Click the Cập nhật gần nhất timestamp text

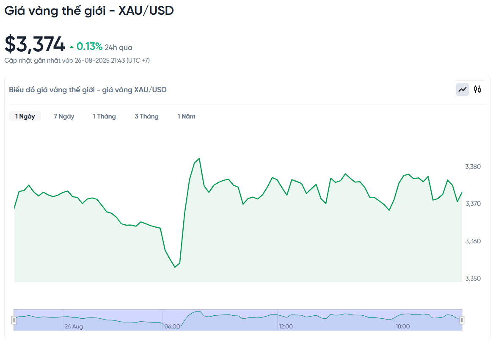77,61
